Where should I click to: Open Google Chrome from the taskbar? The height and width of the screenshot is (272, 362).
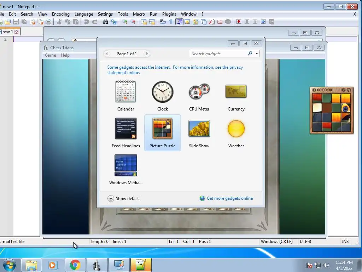(75, 265)
